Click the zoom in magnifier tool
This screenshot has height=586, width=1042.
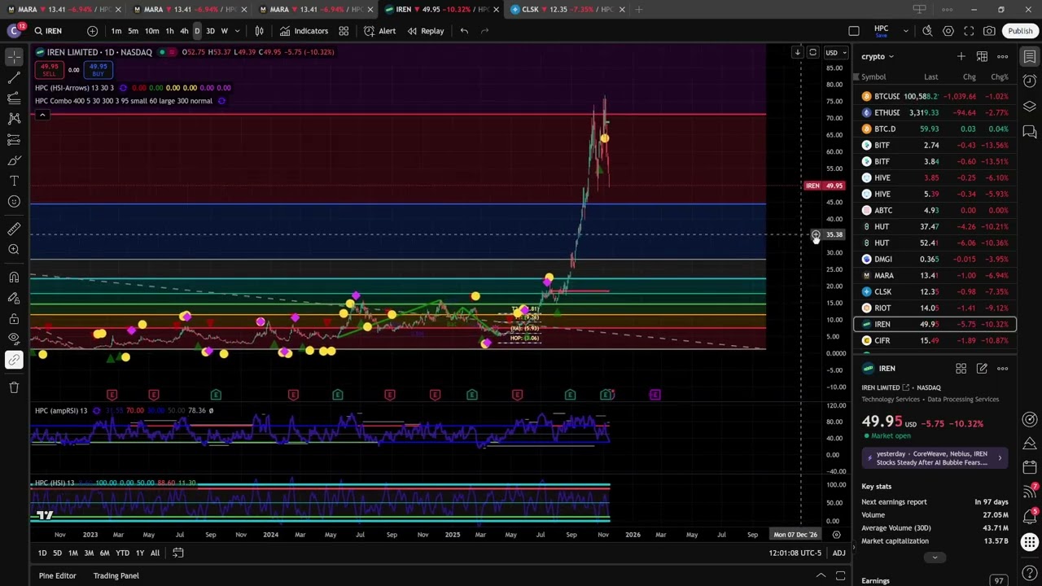click(14, 249)
